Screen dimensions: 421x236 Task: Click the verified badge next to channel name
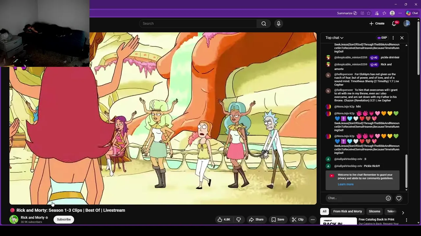[47, 218]
